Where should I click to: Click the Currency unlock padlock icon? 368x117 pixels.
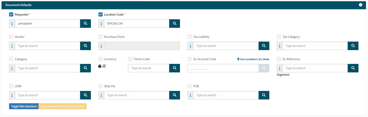pyautogui.click(x=100, y=66)
